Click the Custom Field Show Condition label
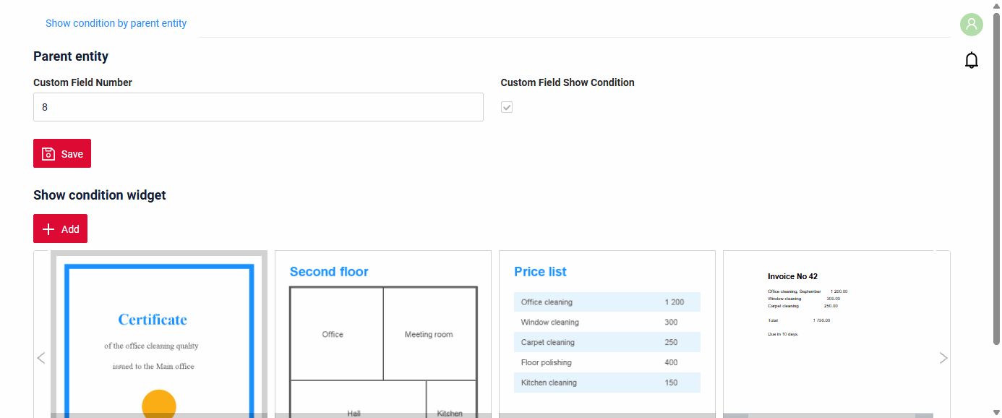Image resolution: width=1002 pixels, height=418 pixels. click(568, 82)
